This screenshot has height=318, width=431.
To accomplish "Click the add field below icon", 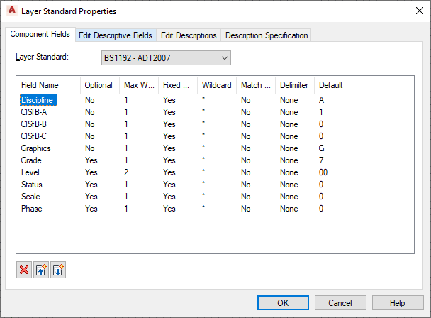I will [x=58, y=270].
